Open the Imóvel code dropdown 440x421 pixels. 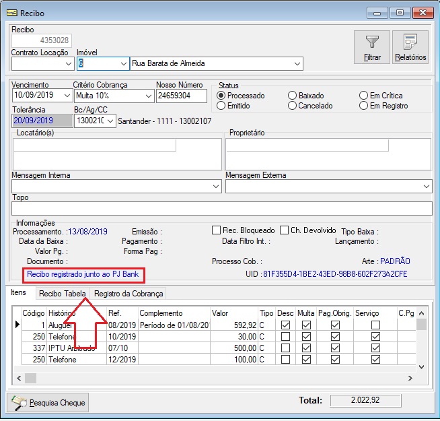point(124,64)
